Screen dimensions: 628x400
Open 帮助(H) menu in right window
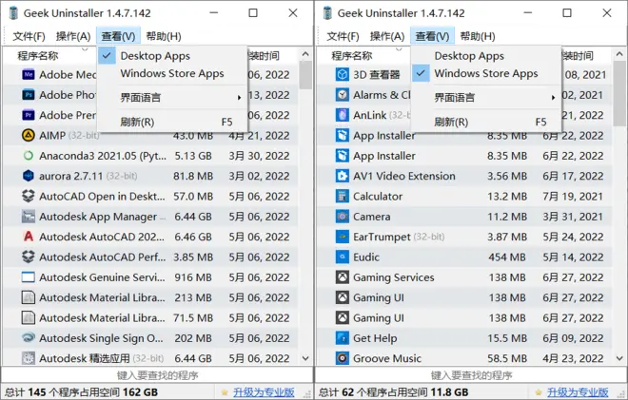click(478, 36)
